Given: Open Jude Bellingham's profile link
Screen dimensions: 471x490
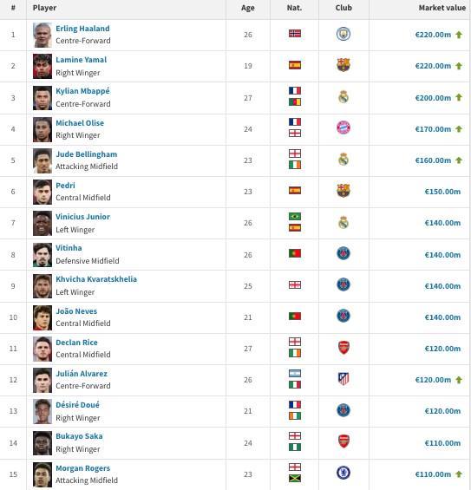Looking at the screenshot, I should click(x=87, y=154).
